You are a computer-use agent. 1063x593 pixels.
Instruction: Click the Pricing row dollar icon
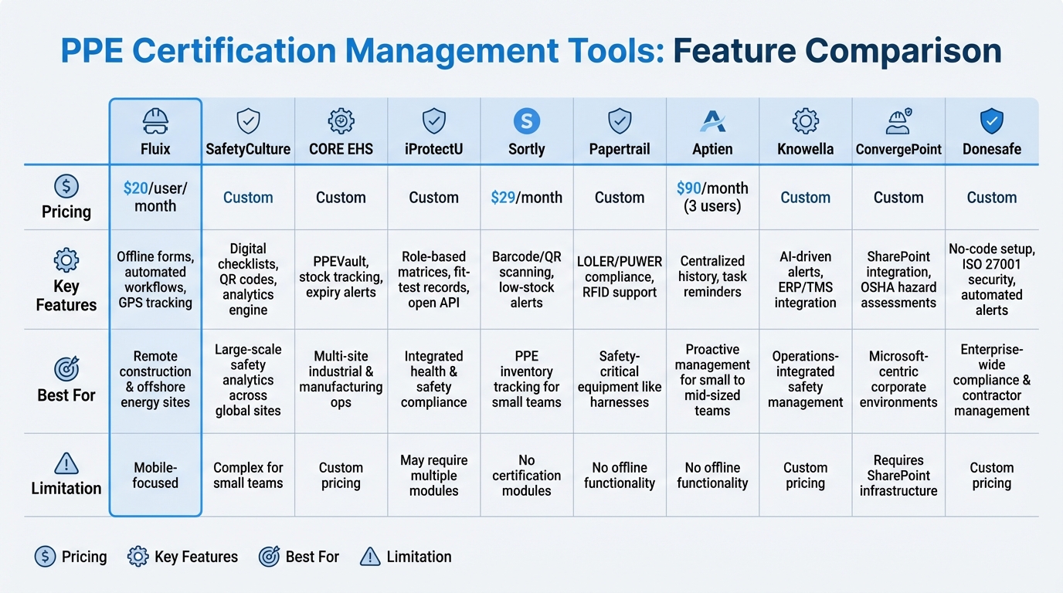pos(66,186)
